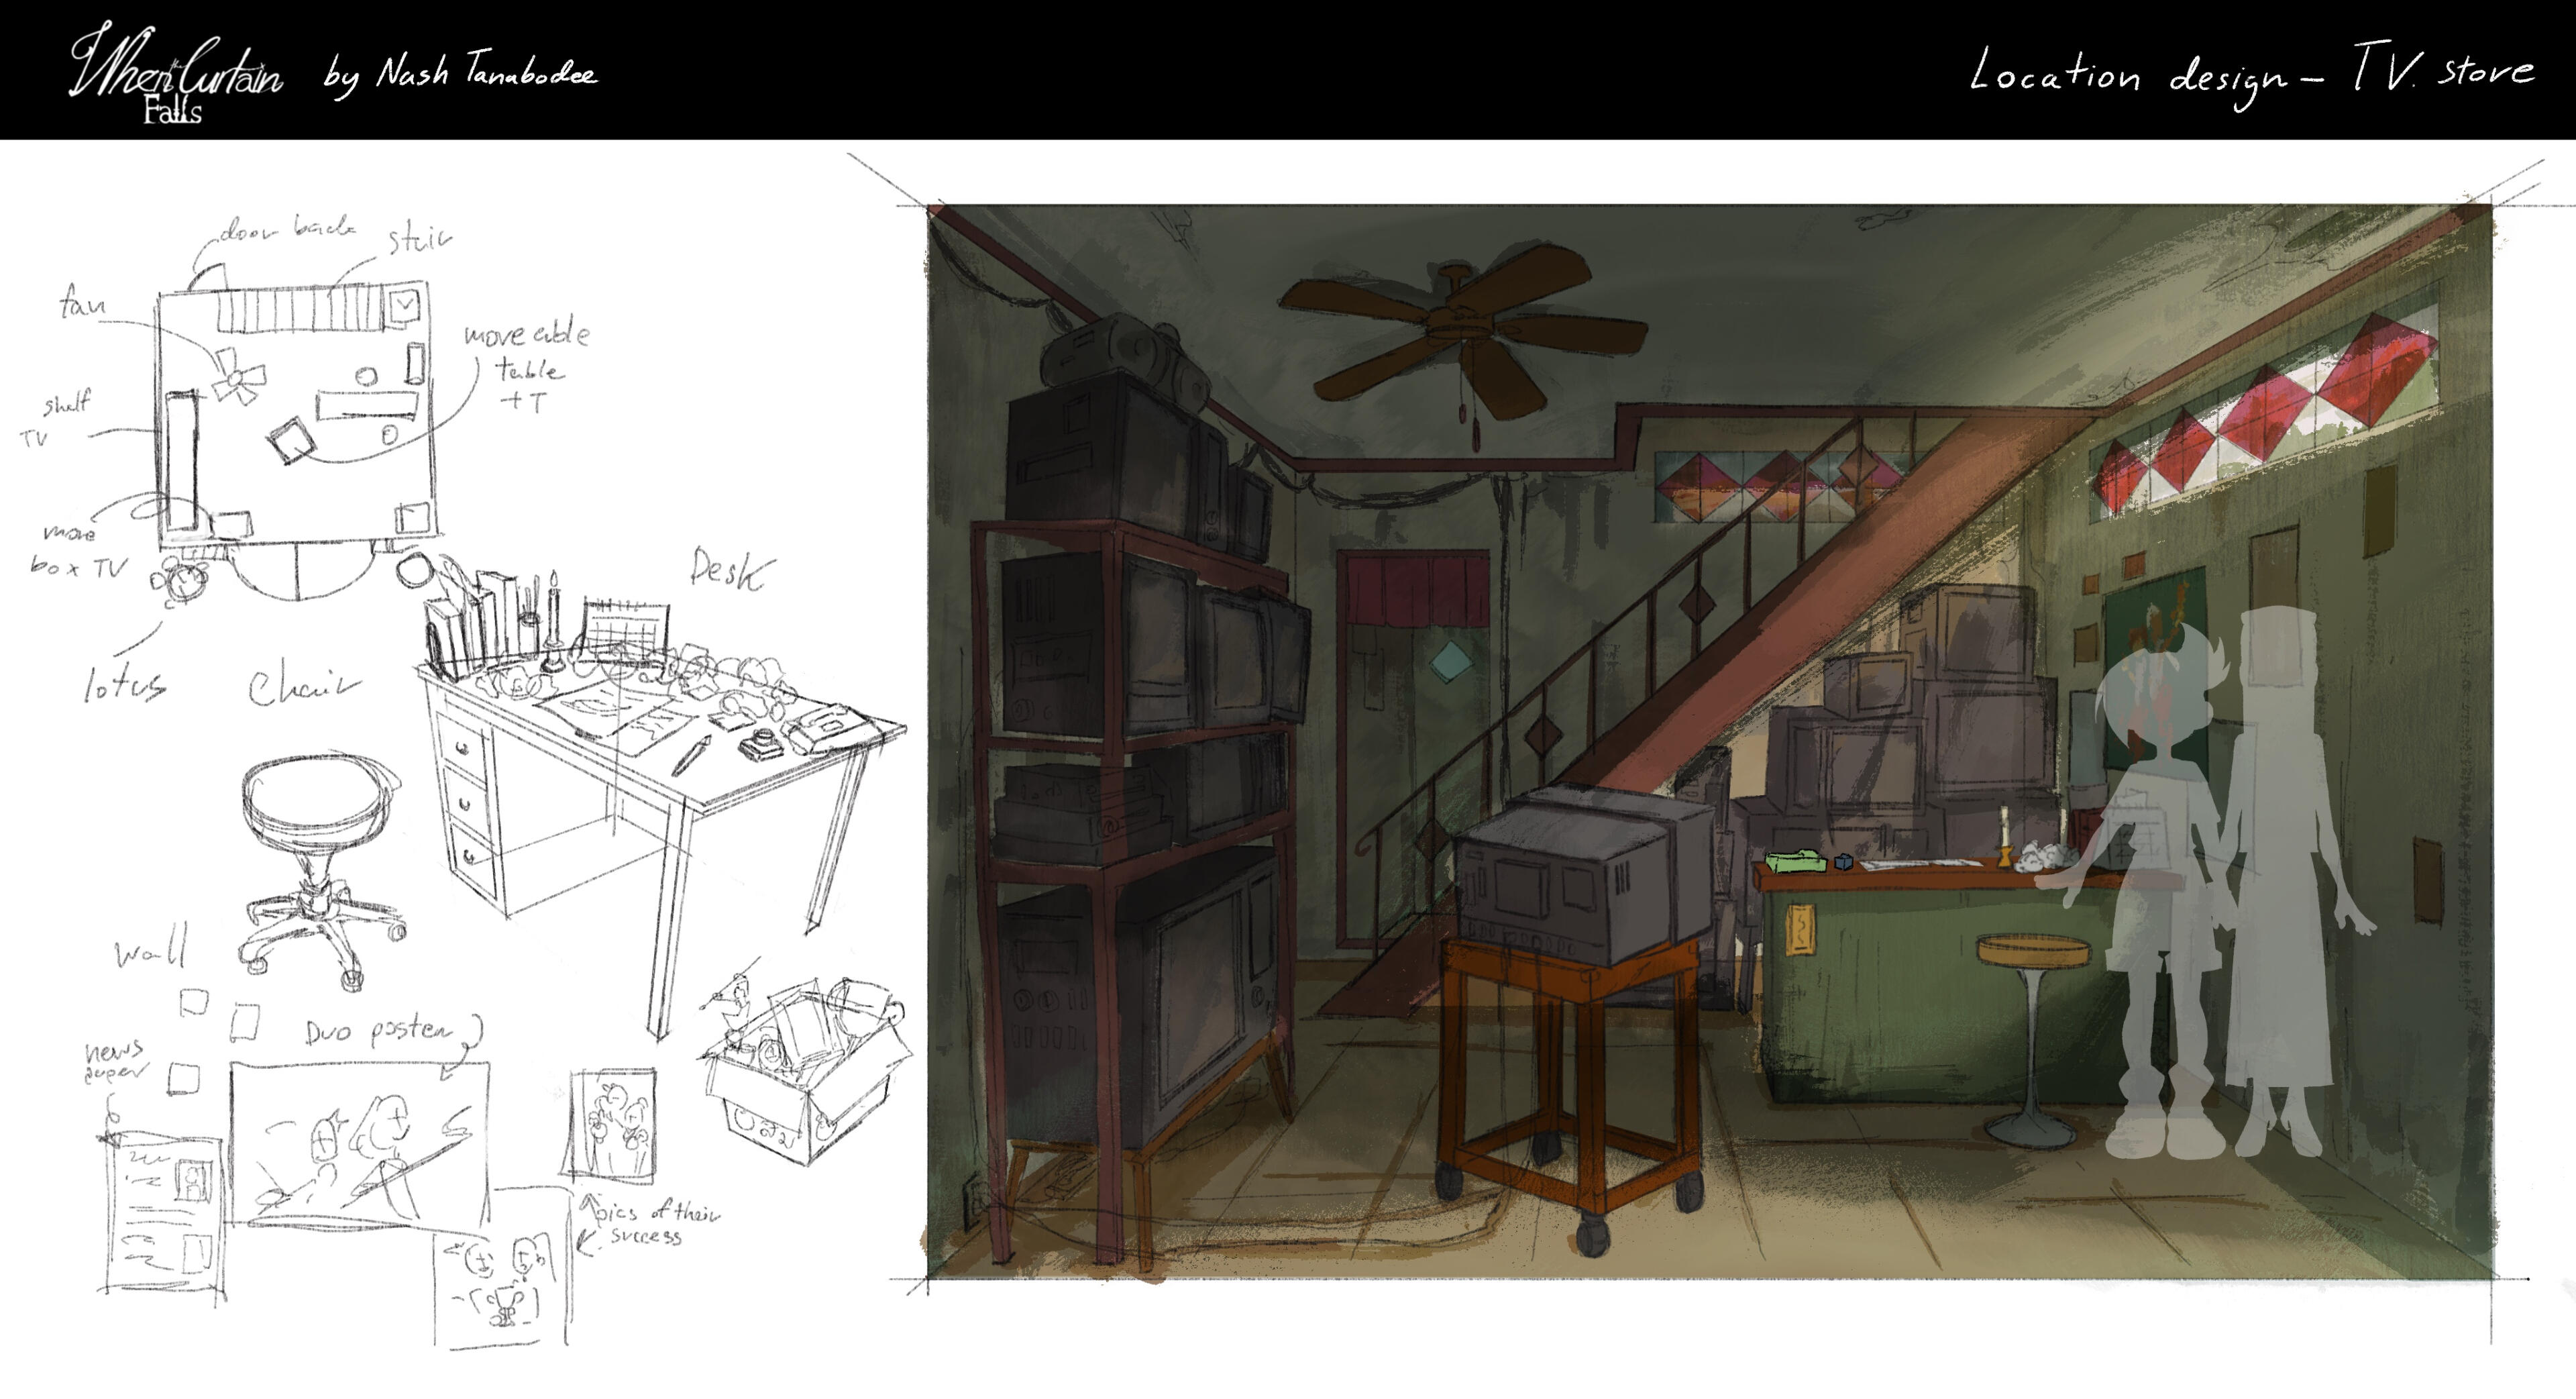Click the newspaper sketch

165,1215
